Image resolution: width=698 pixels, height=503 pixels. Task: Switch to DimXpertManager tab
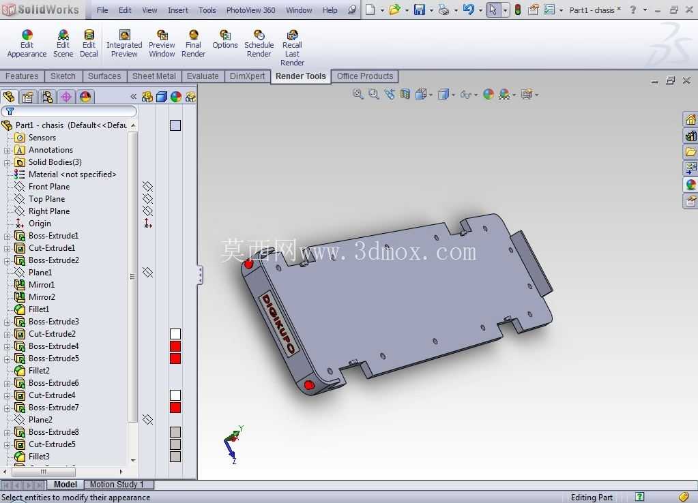click(x=66, y=97)
